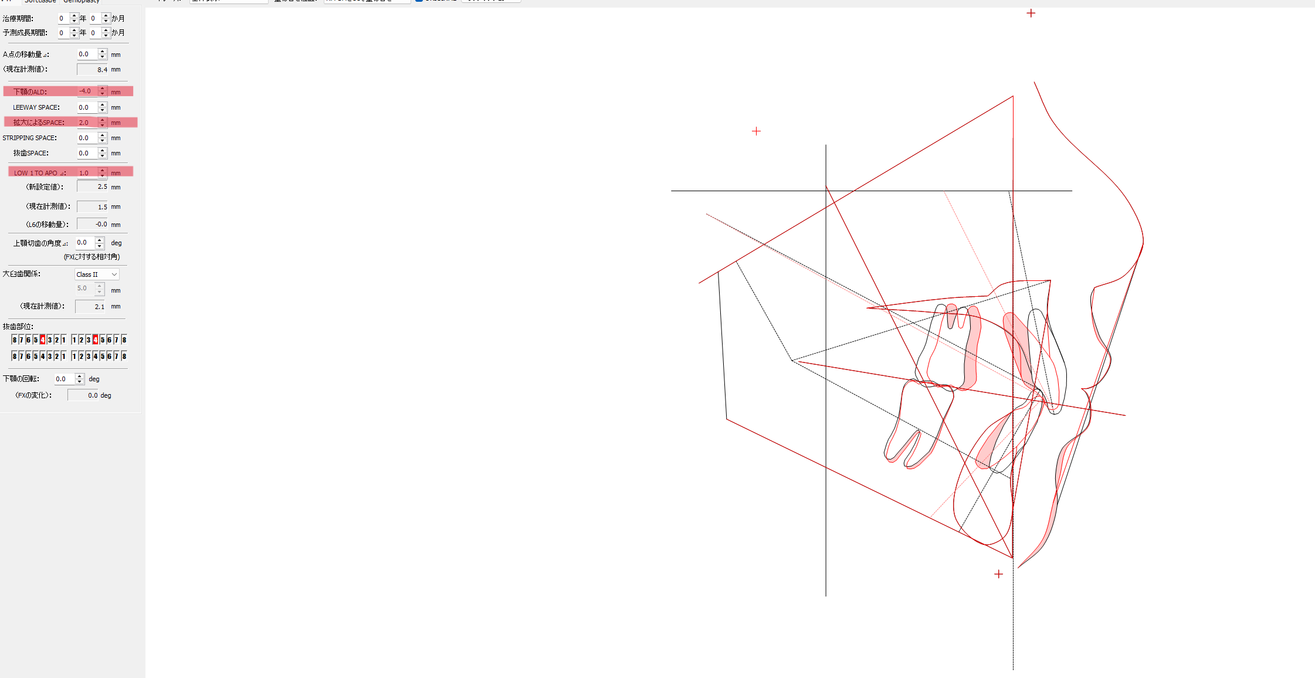This screenshot has height=678, width=1315.
Task: Decrease the 上顎切歯の角度 value
Action: pyautogui.click(x=100, y=246)
